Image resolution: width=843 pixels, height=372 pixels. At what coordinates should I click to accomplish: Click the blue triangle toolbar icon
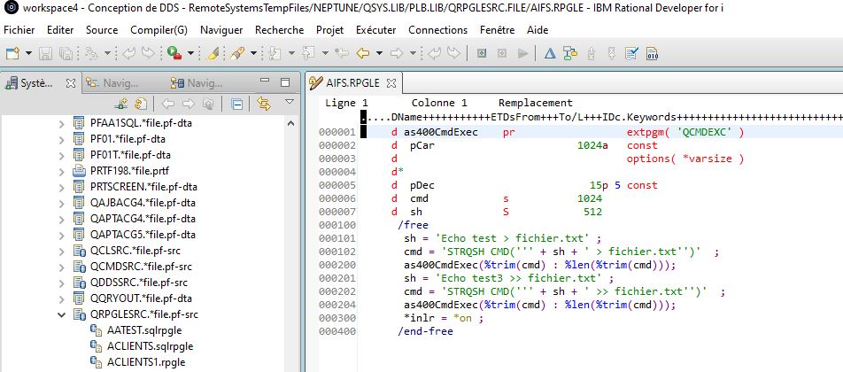[549, 53]
